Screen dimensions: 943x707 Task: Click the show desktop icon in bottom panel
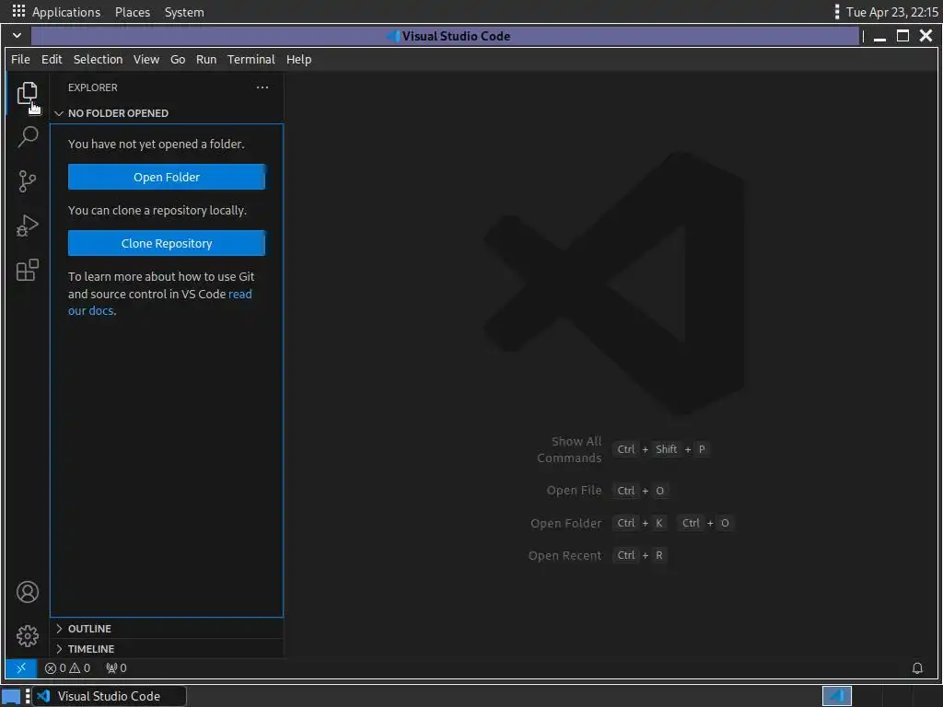coord(11,696)
